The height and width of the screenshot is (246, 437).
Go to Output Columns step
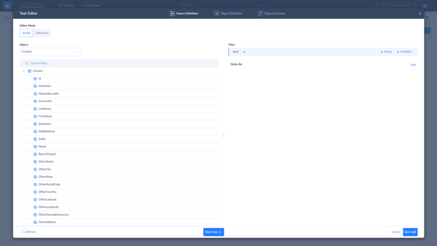tap(271, 14)
